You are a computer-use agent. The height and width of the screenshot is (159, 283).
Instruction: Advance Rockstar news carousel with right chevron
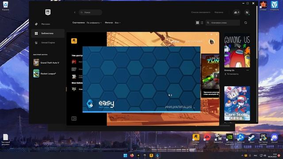click(216, 76)
